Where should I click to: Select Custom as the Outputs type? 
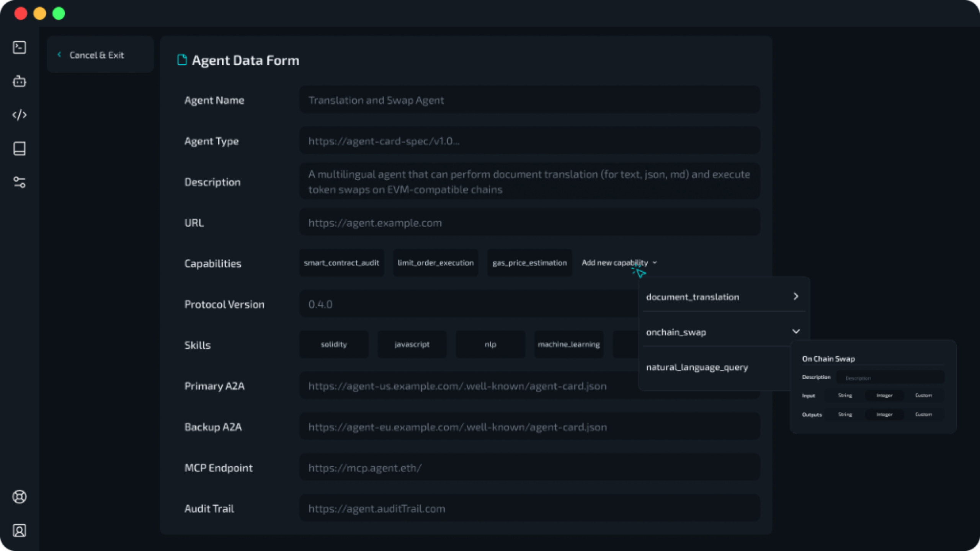(x=924, y=414)
